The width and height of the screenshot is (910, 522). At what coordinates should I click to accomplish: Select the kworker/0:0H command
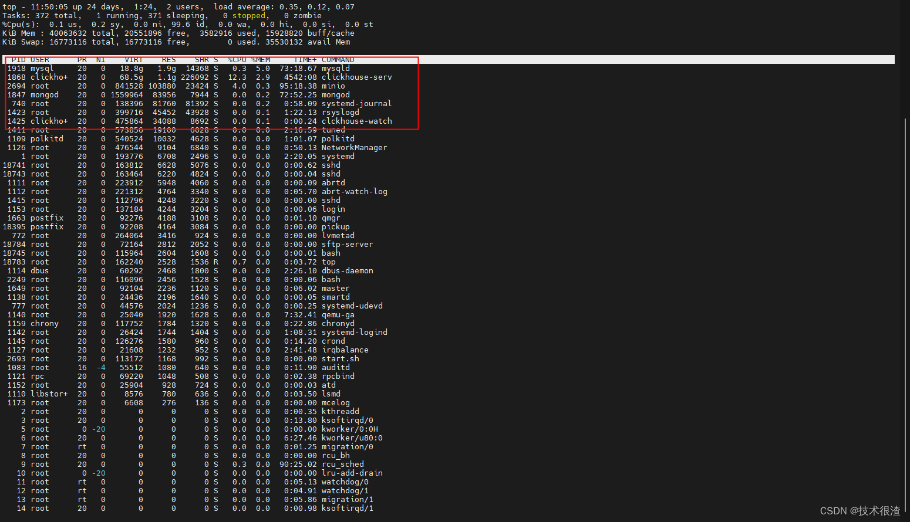click(x=350, y=429)
